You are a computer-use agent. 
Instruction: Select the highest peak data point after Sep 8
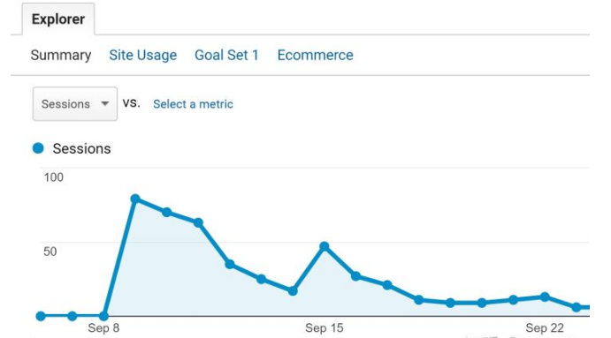tap(135, 199)
